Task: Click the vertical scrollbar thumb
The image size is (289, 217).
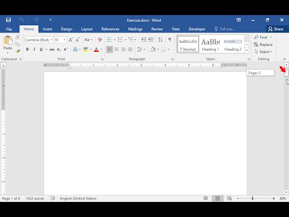Action: [287, 73]
